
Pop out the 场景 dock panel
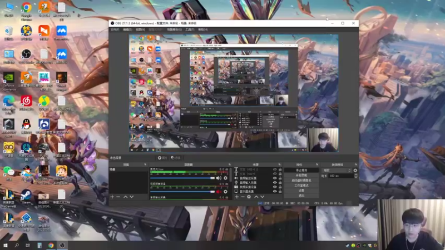145,164
